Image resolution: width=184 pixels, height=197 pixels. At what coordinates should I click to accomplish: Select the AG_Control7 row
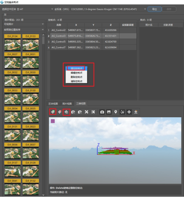pos(92,48)
